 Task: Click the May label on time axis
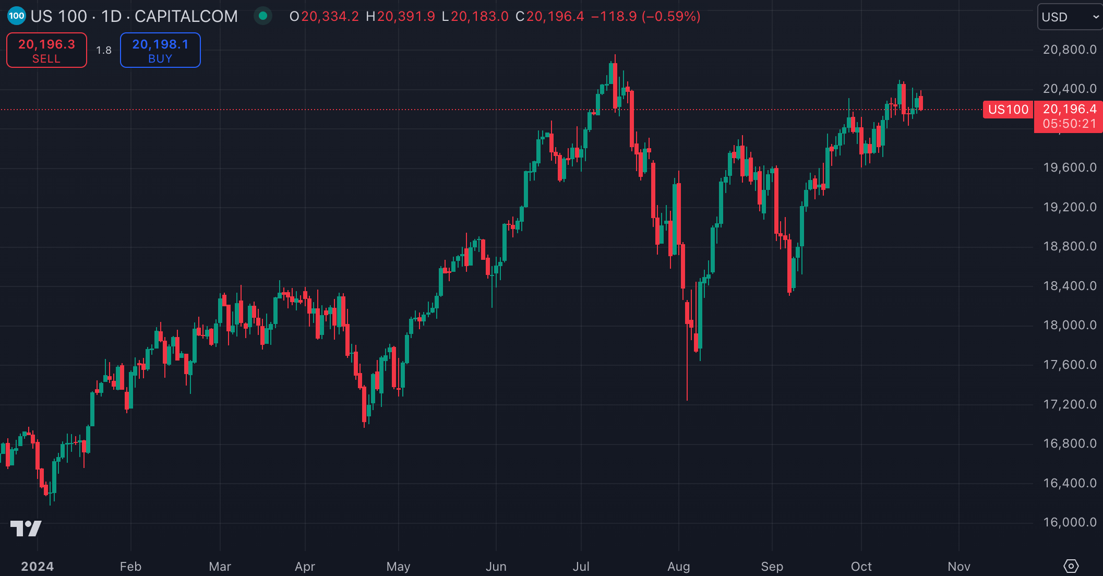(398, 567)
